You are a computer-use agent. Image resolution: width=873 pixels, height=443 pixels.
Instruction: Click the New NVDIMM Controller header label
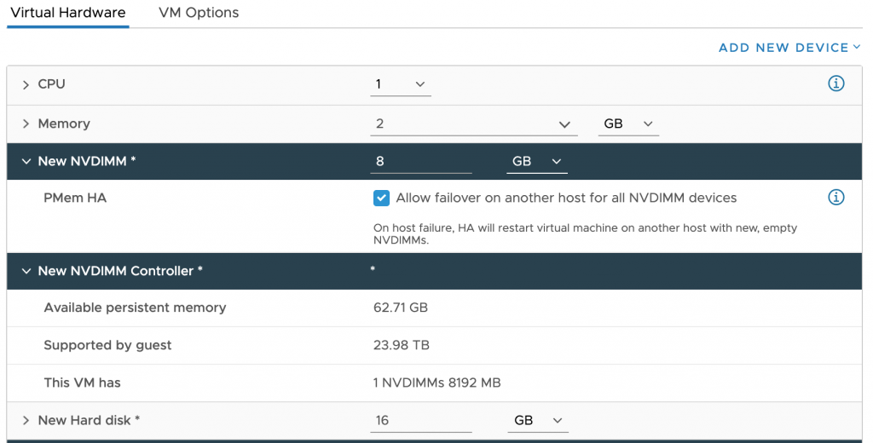tap(120, 271)
